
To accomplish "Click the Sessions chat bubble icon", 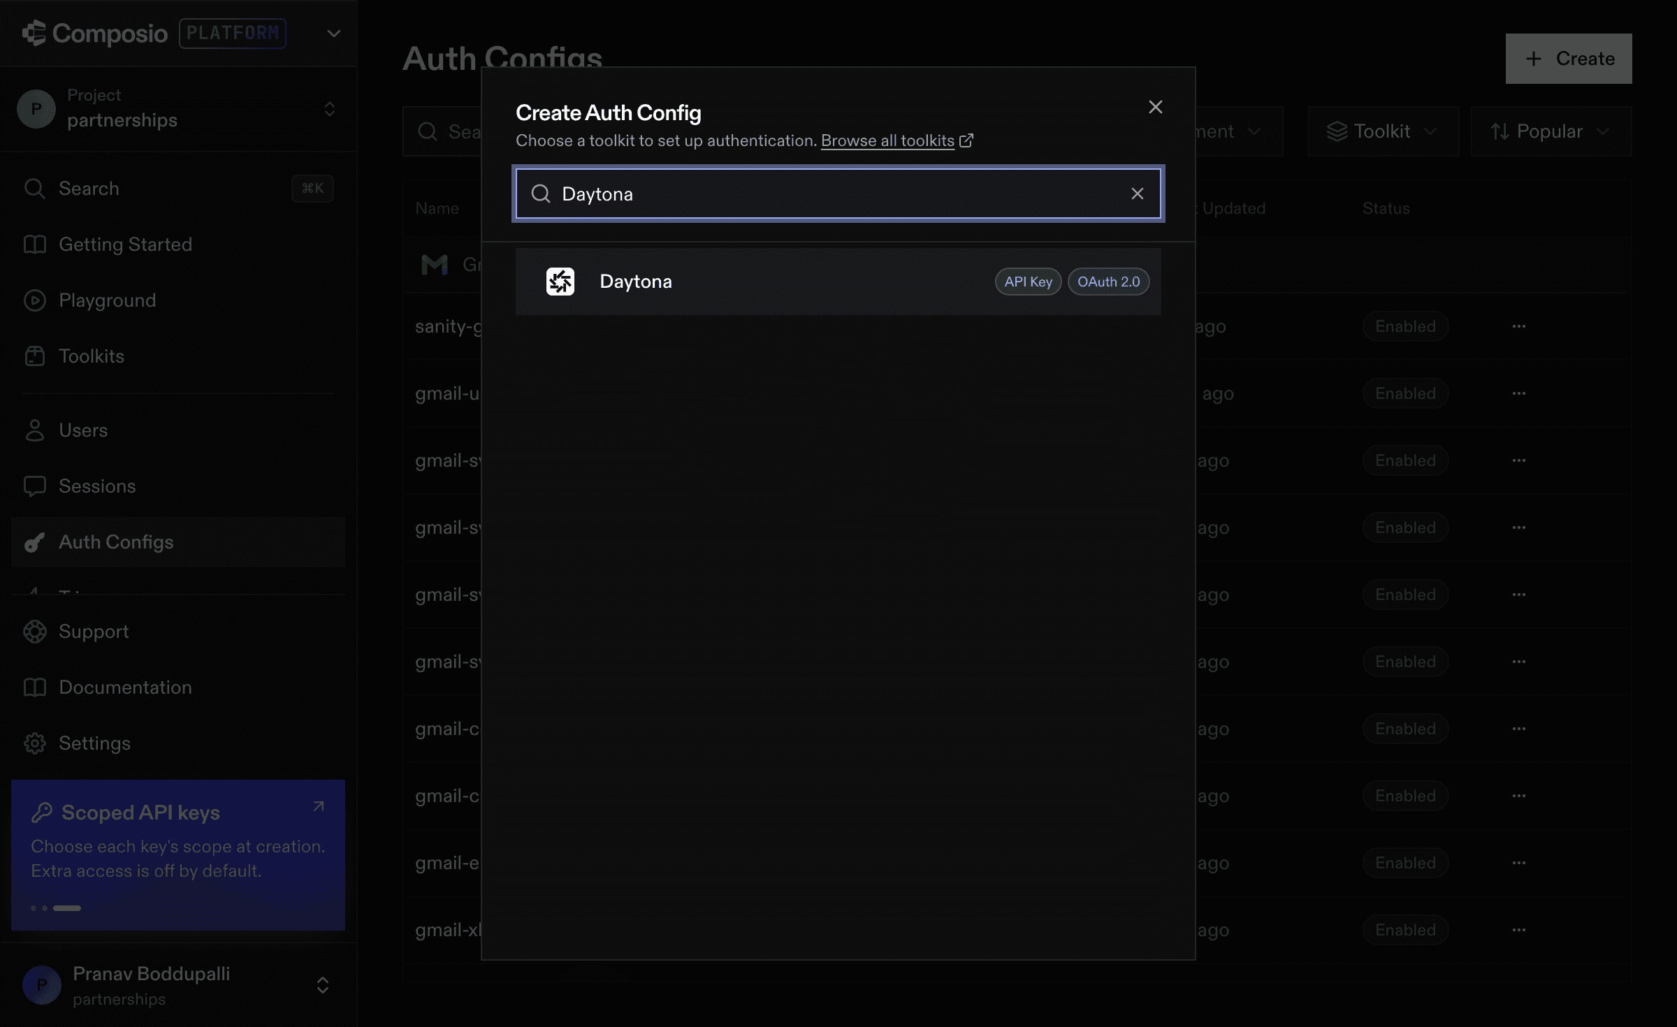I will (35, 486).
